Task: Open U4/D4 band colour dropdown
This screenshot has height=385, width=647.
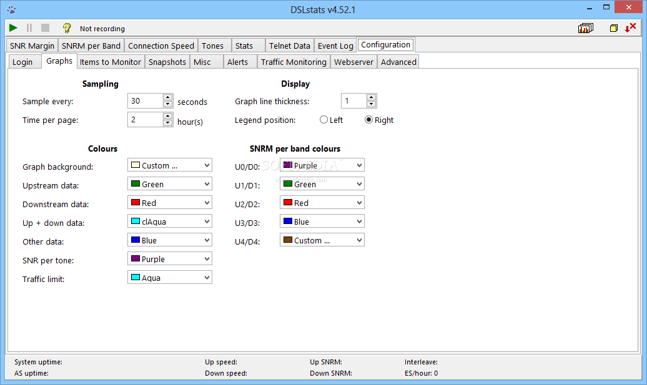Action: [x=322, y=240]
